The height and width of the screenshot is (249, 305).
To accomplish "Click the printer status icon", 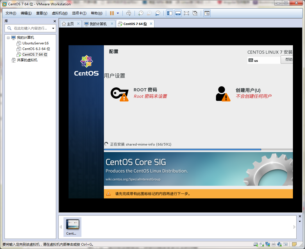I will [274, 244].
